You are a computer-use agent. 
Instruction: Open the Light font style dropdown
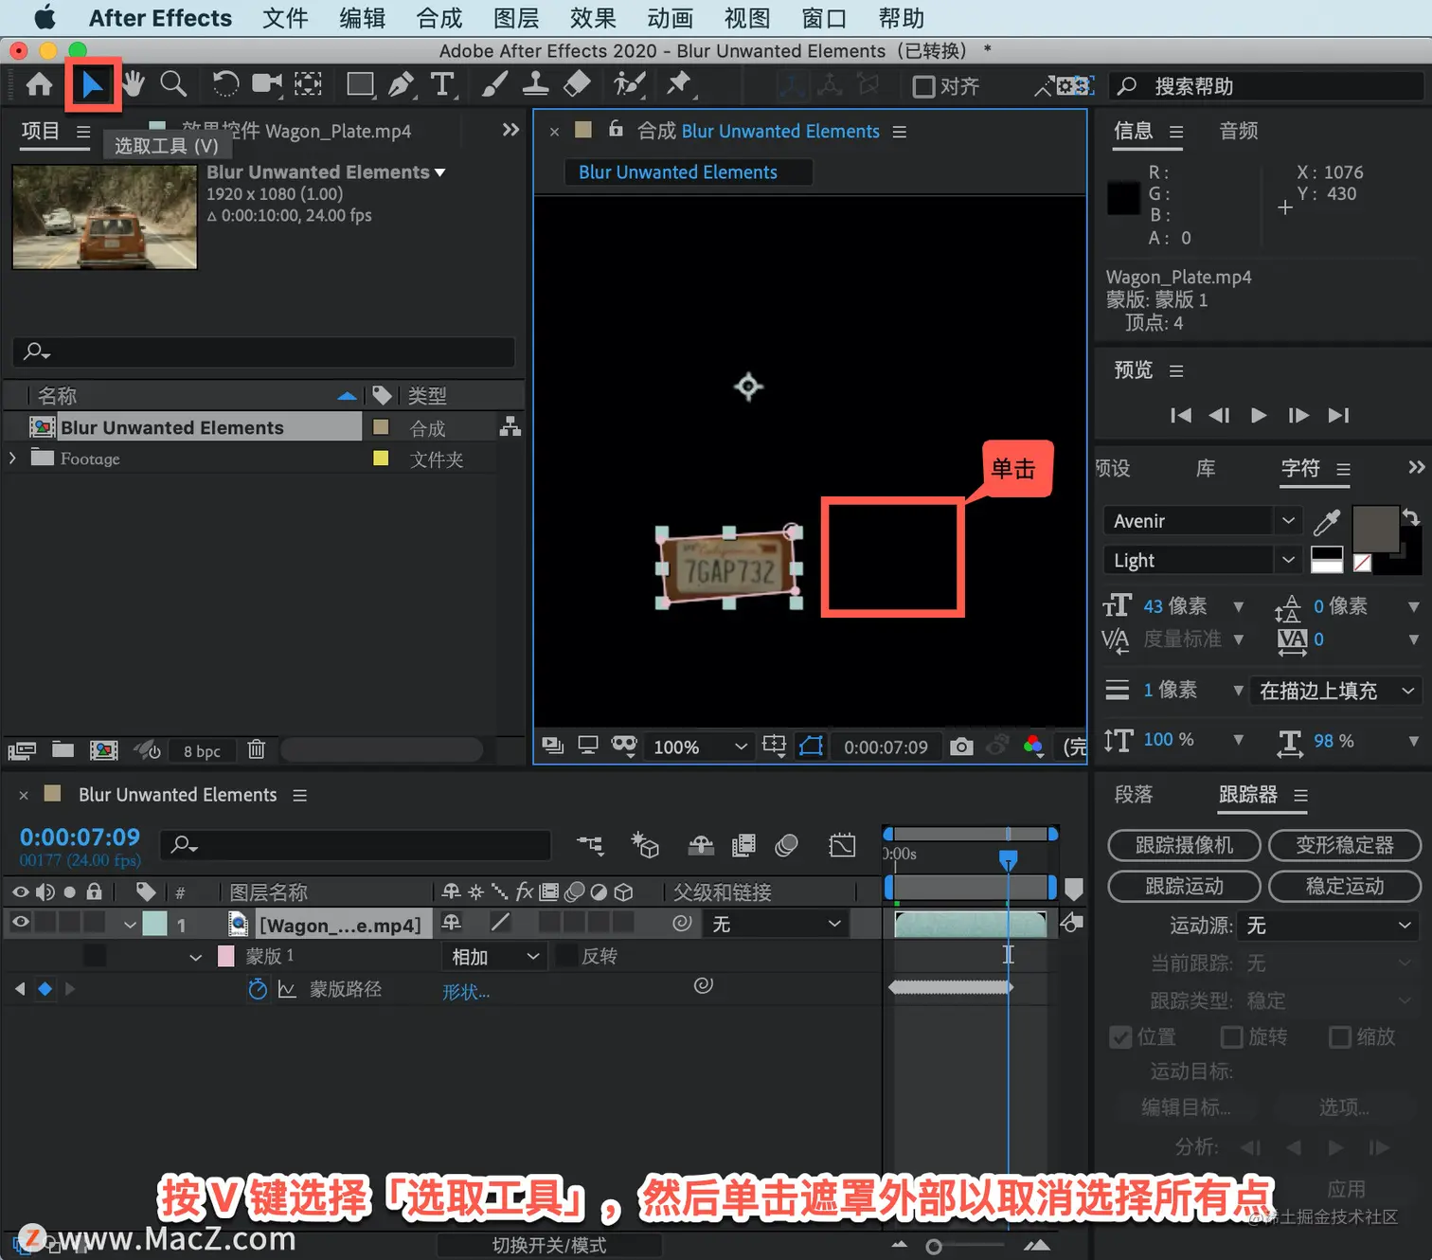coord(1202,560)
